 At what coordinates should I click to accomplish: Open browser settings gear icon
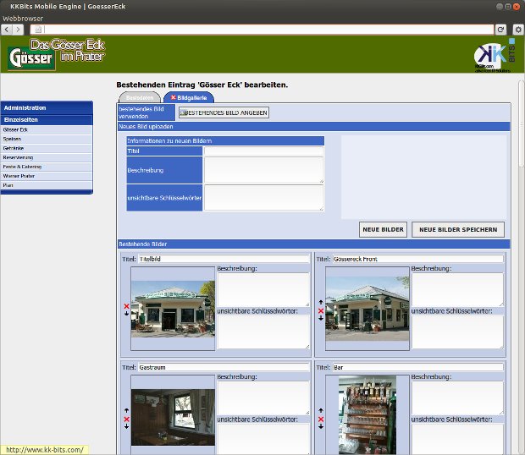pyautogui.click(x=518, y=30)
